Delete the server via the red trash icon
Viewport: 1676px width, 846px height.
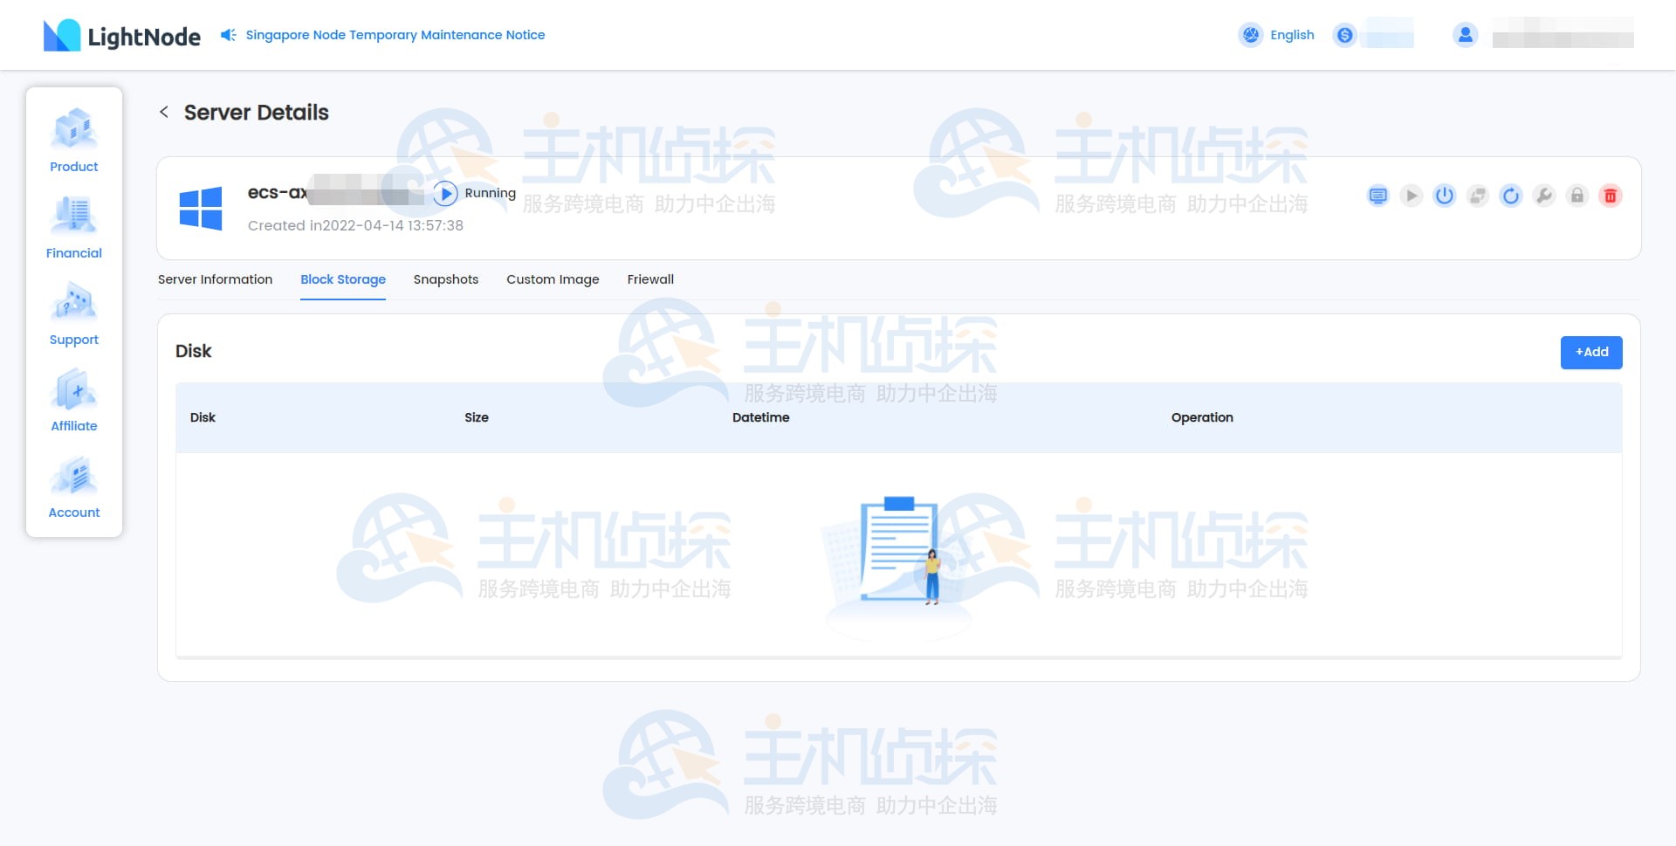coord(1610,196)
